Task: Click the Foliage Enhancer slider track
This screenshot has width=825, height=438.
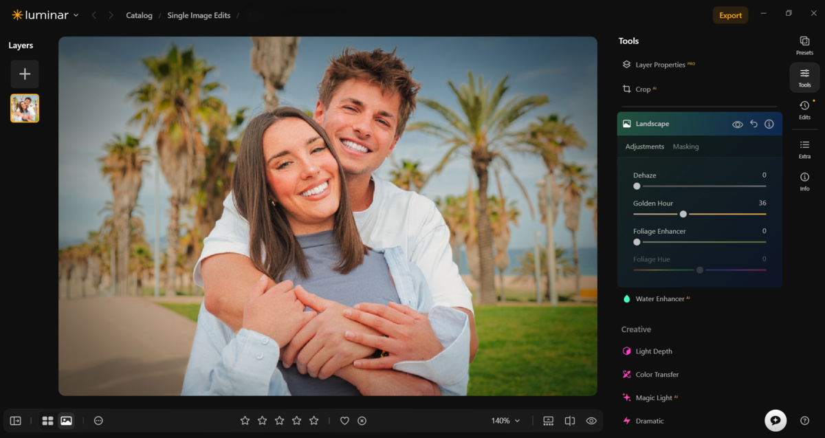Action: pyautogui.click(x=700, y=242)
